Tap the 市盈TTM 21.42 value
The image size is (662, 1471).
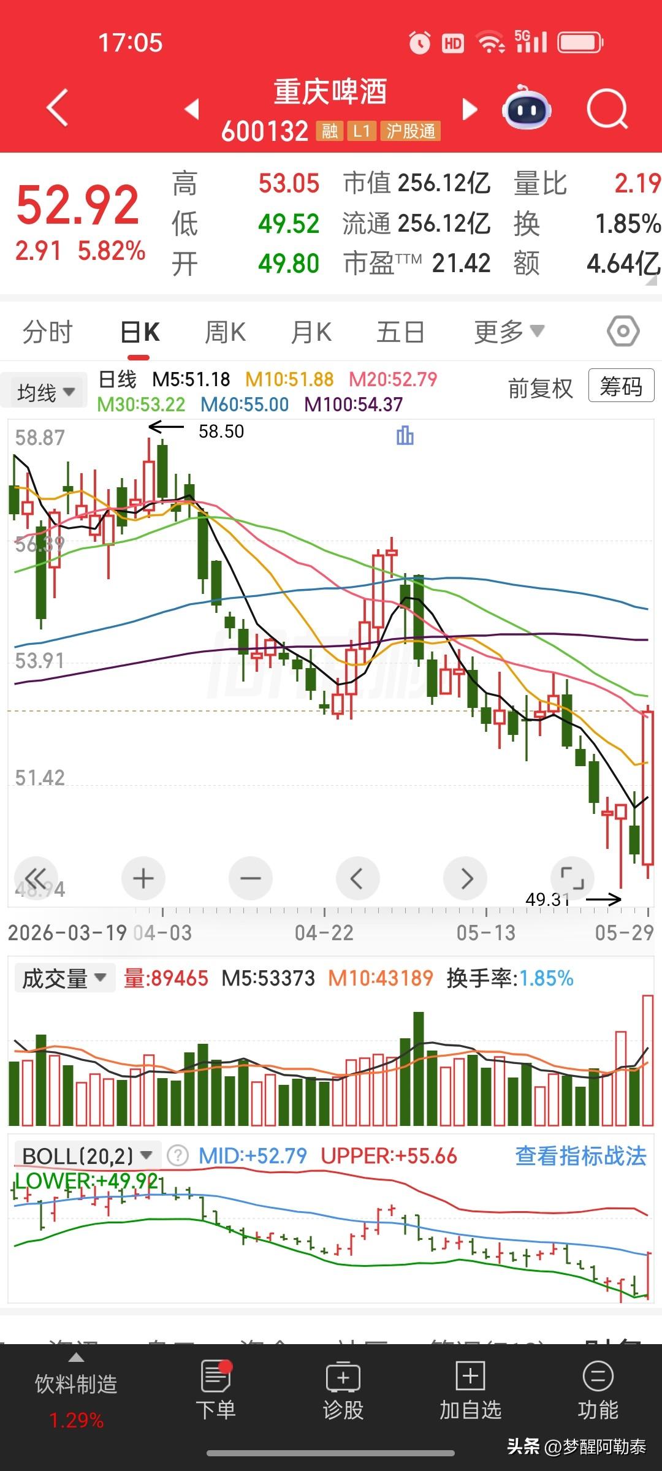click(417, 264)
